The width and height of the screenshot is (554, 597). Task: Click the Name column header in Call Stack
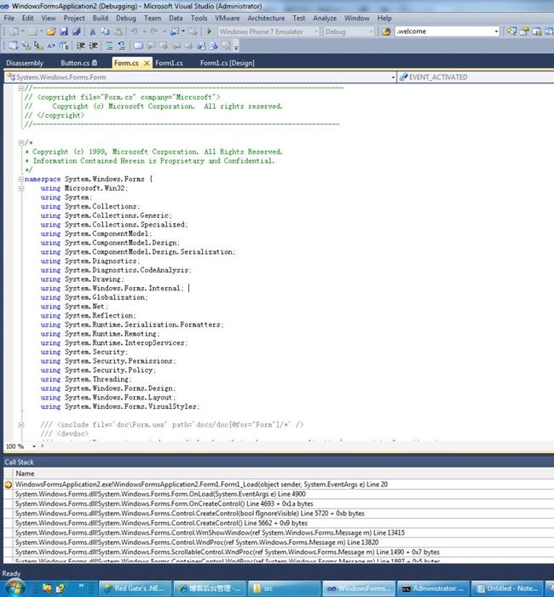pyautogui.click(x=26, y=474)
